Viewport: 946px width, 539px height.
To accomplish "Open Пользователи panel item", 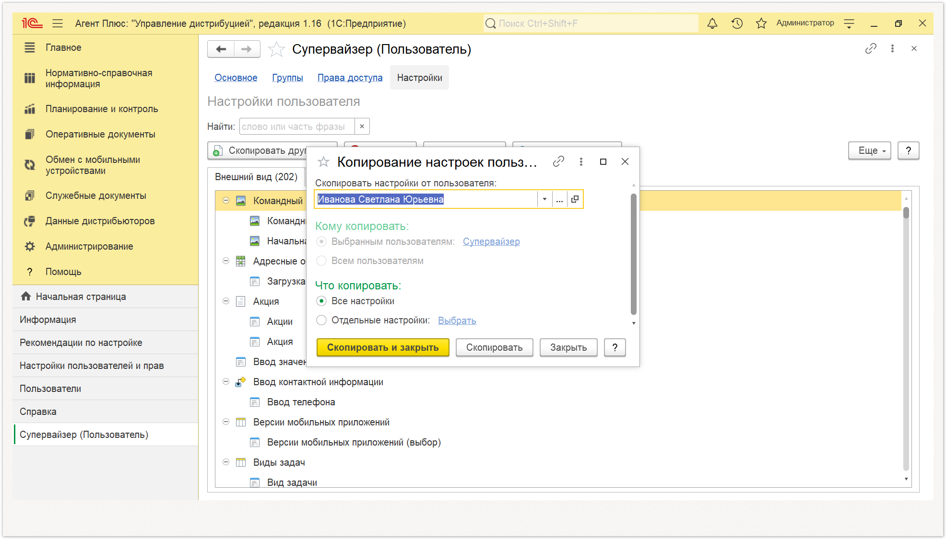I will (x=106, y=389).
